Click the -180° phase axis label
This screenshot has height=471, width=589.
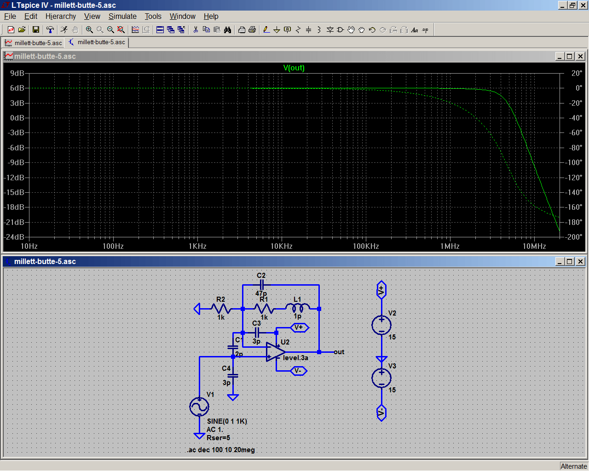tap(574, 222)
